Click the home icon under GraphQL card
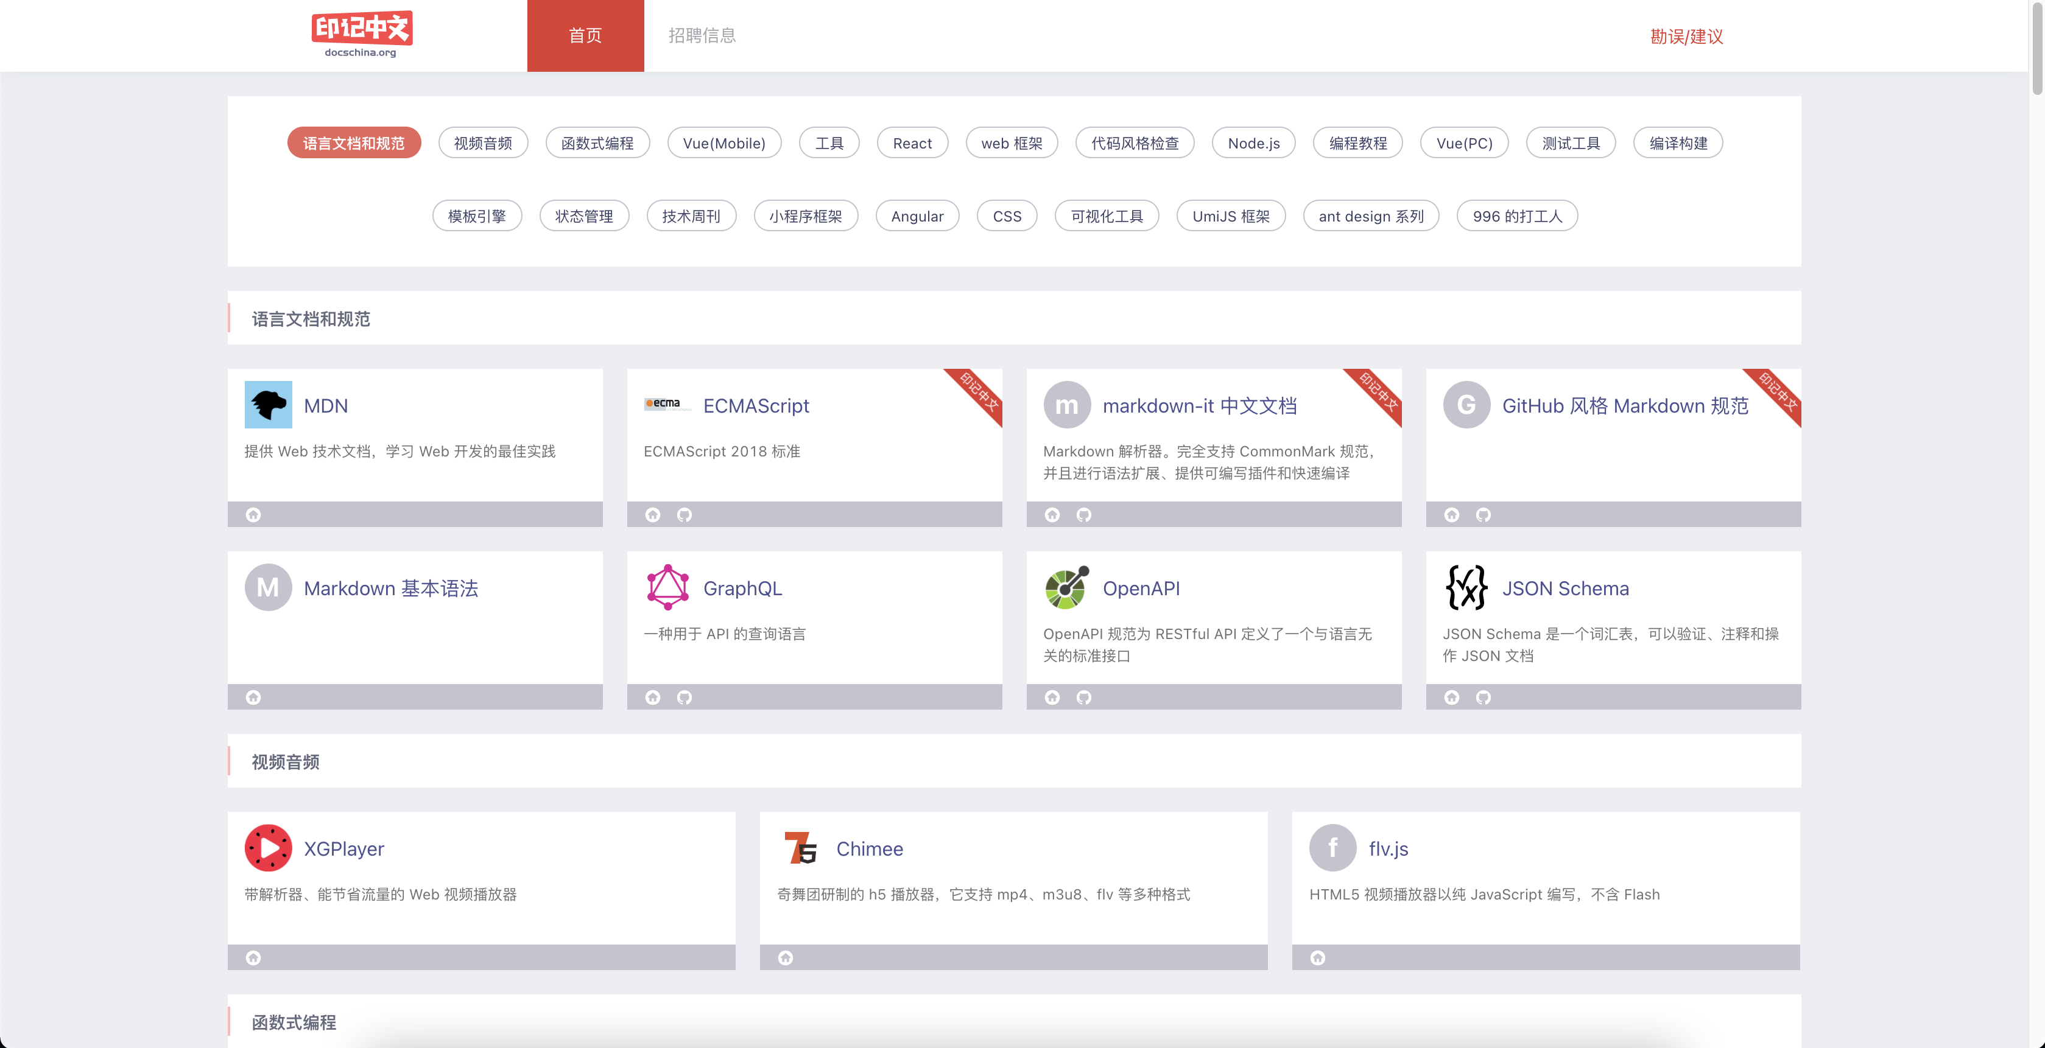2045x1048 pixels. click(652, 697)
